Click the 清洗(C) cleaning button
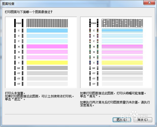The width and height of the screenshot is (157, 127). pos(143,120)
